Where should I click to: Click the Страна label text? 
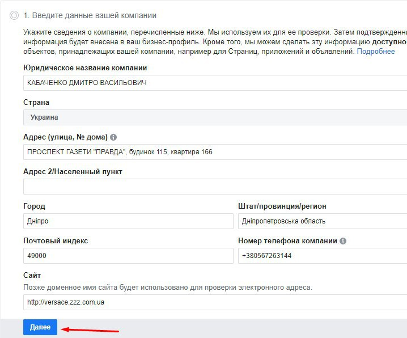[36, 103]
